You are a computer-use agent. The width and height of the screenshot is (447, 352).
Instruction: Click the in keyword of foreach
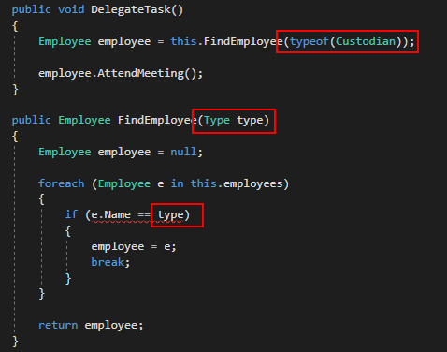pyautogui.click(x=177, y=183)
